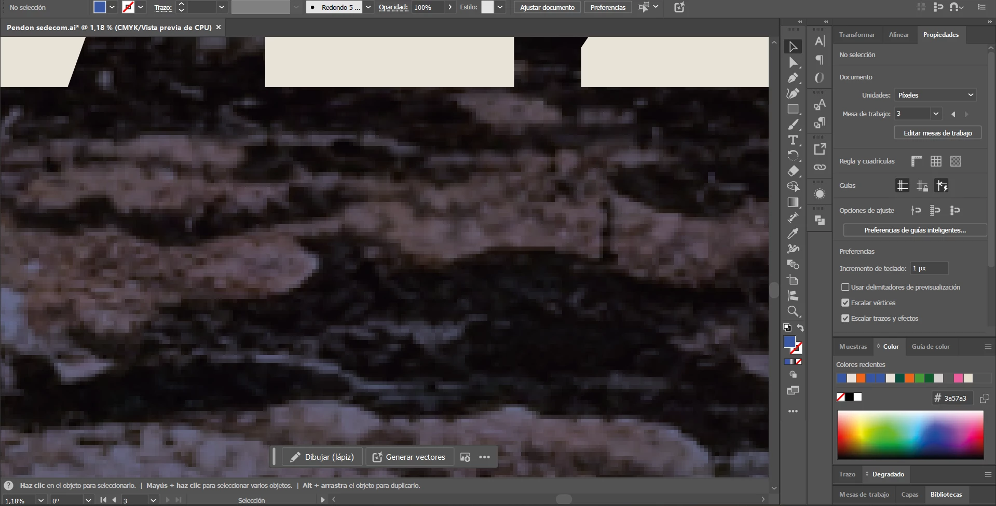Open the Mesas de trabajo tab

[x=864, y=495]
